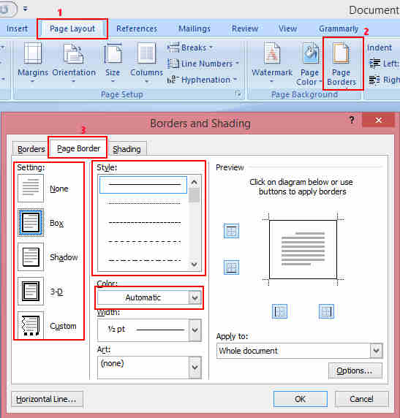Expand the Width ½ pt dropdown

pos(195,330)
